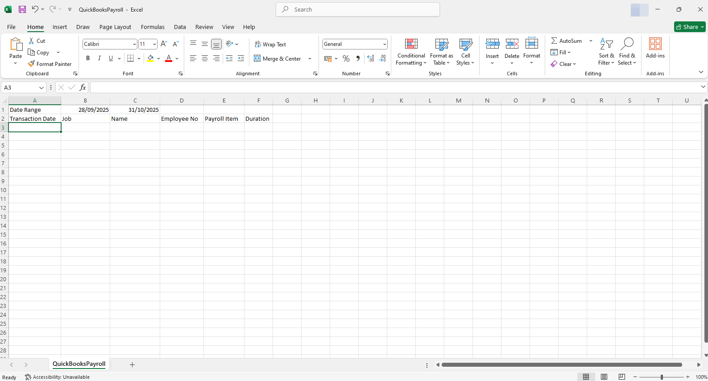
Task: Expand the font name Calibri dropdown
Action: (x=134, y=44)
